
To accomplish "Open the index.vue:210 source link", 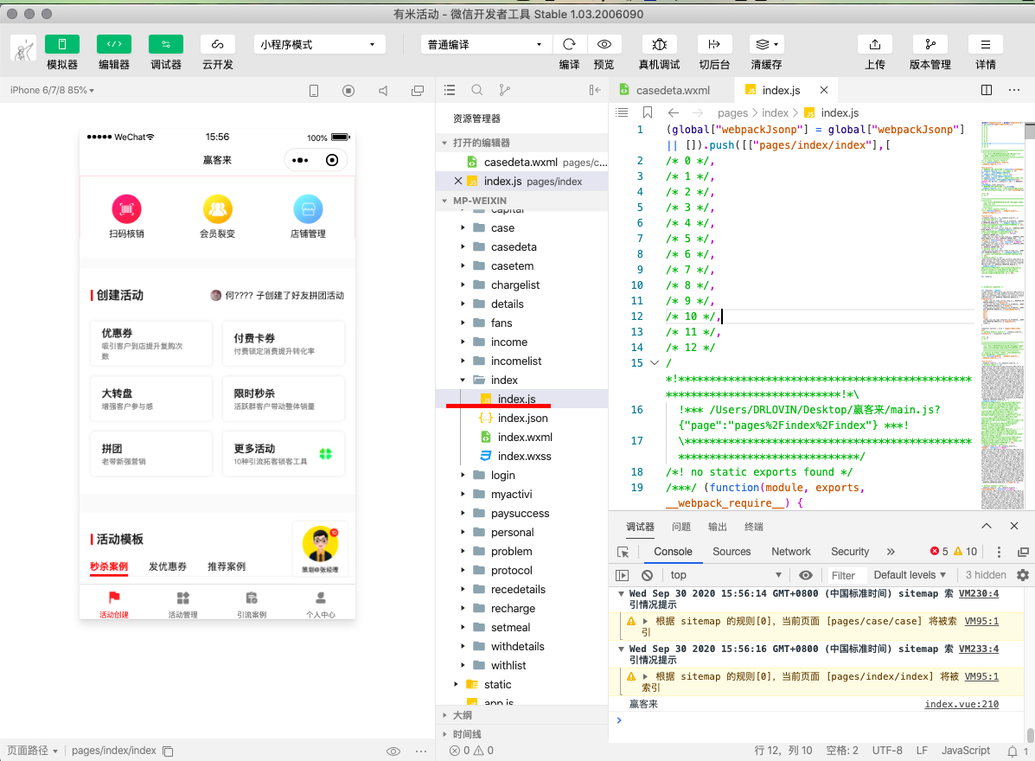I will (962, 704).
